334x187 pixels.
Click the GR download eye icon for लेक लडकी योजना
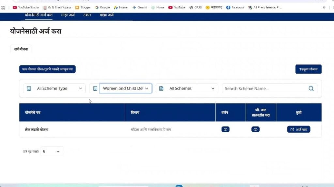(255, 129)
